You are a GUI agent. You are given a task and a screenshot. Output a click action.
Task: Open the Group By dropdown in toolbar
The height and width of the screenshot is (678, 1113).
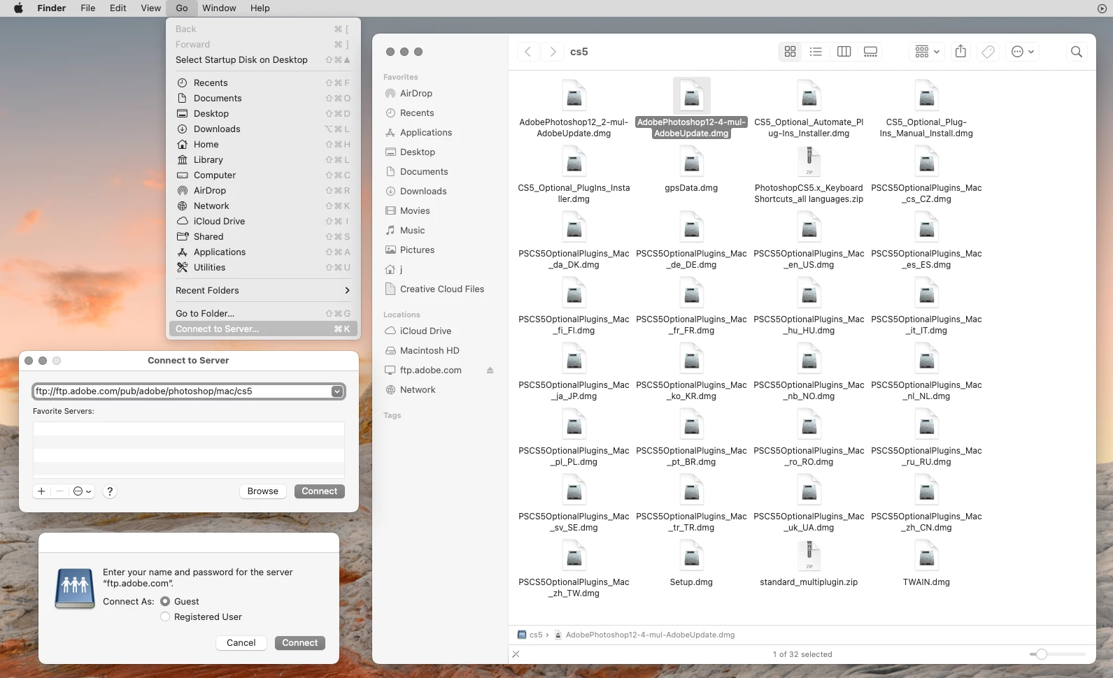click(x=927, y=52)
